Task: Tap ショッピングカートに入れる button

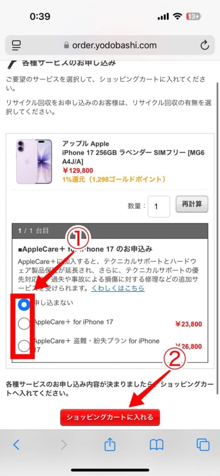Action: [110, 417]
